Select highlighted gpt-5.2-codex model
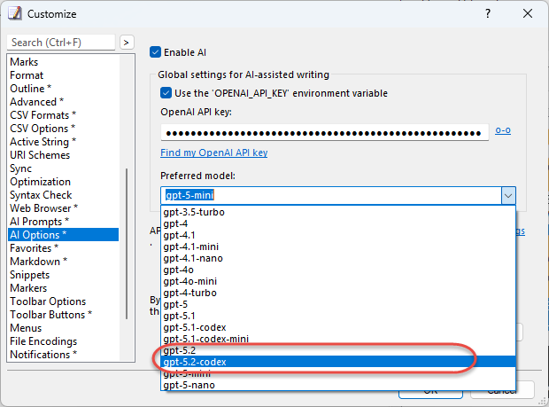Image resolution: width=549 pixels, height=407 pixels. pyautogui.click(x=338, y=362)
